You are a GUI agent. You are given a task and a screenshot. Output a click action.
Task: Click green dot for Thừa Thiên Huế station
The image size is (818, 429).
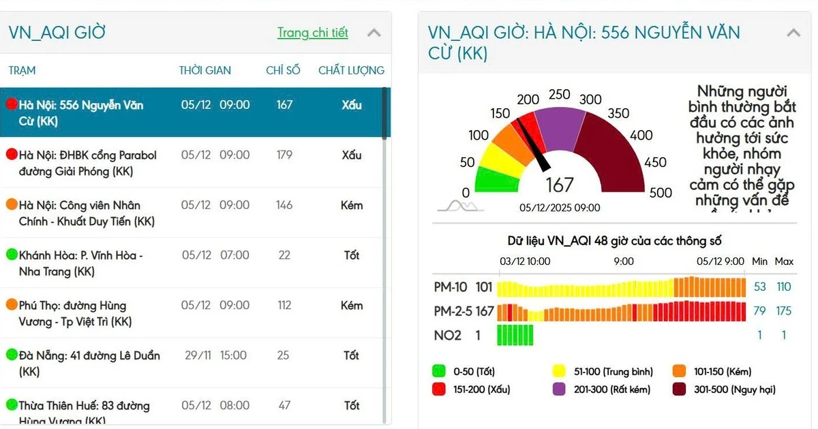tap(12, 405)
